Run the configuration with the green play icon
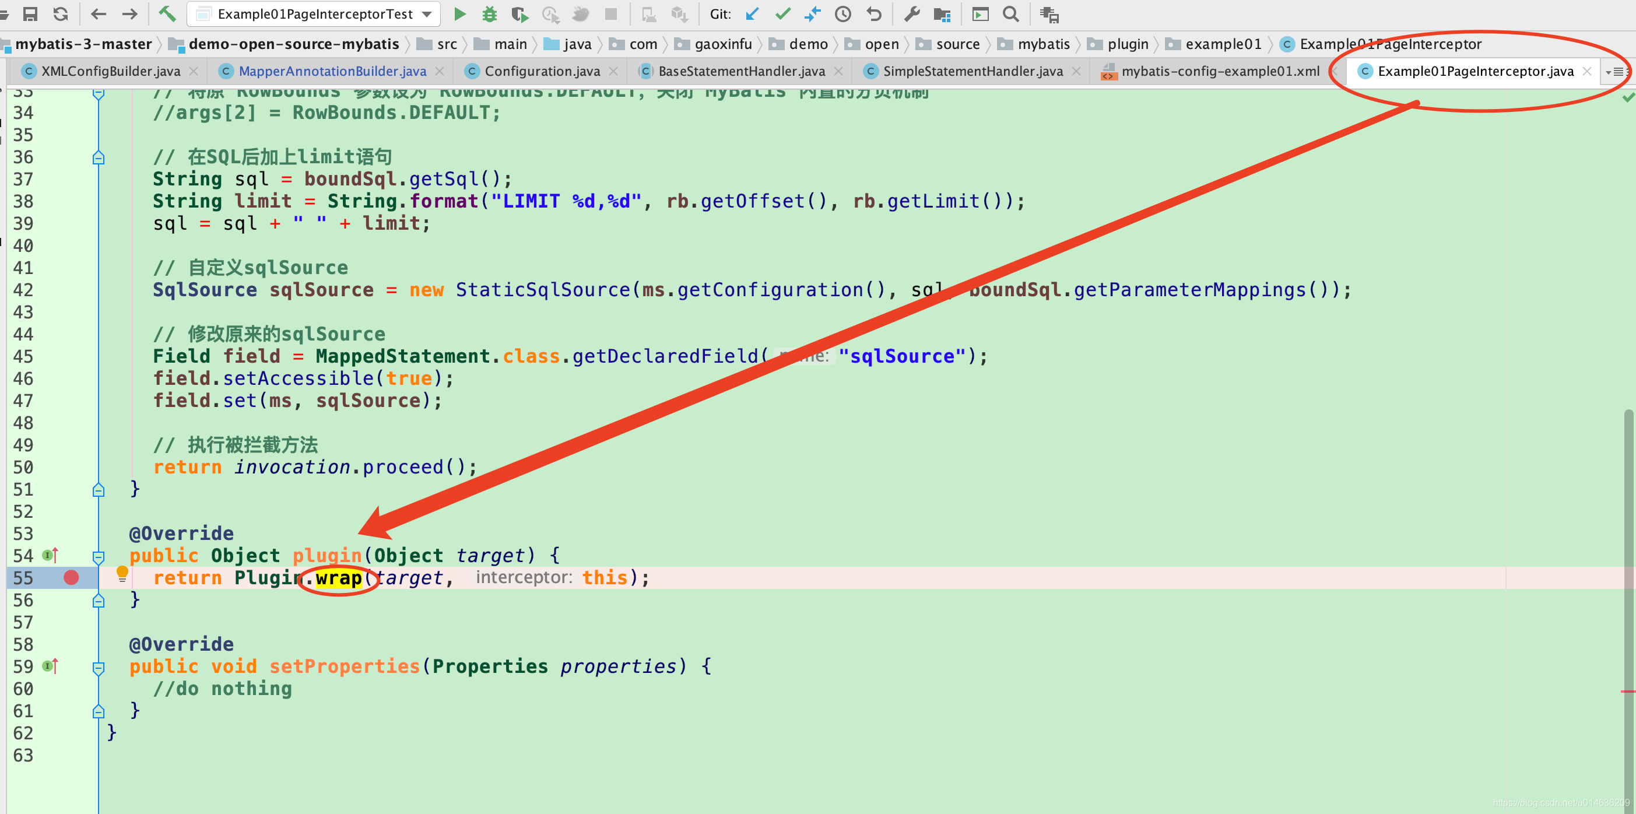Viewport: 1636px width, 814px height. tap(460, 14)
